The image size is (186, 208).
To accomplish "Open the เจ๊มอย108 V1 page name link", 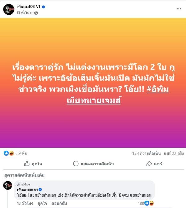I will [x=28, y=7].
